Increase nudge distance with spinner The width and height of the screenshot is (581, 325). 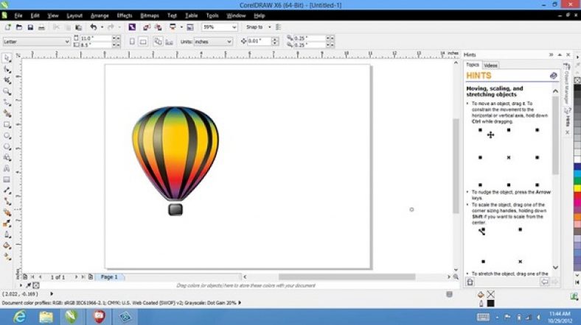pyautogui.click(x=275, y=39)
